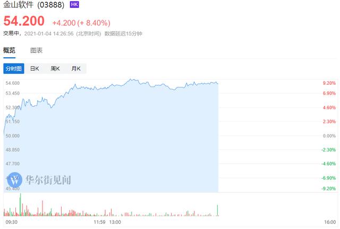Click the 0.00% baseline label
340x229 pixels.
pos(329,136)
